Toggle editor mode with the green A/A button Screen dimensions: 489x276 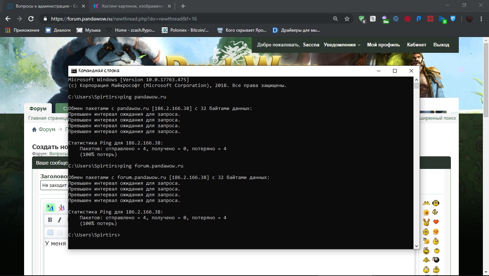[50, 208]
